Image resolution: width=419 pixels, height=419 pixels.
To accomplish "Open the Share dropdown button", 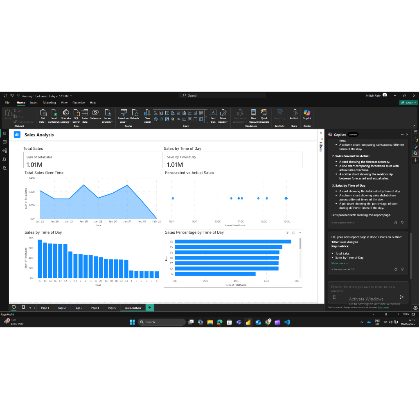I will pyautogui.click(x=408, y=103).
